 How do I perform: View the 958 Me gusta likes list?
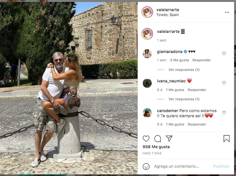156,147
